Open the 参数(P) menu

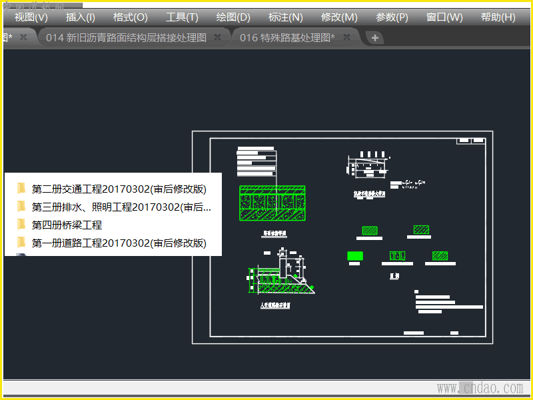pyautogui.click(x=392, y=17)
